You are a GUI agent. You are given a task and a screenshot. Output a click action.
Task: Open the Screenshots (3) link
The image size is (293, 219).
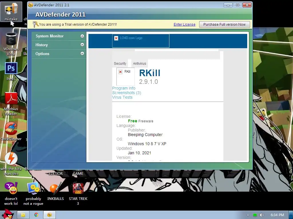126,93
